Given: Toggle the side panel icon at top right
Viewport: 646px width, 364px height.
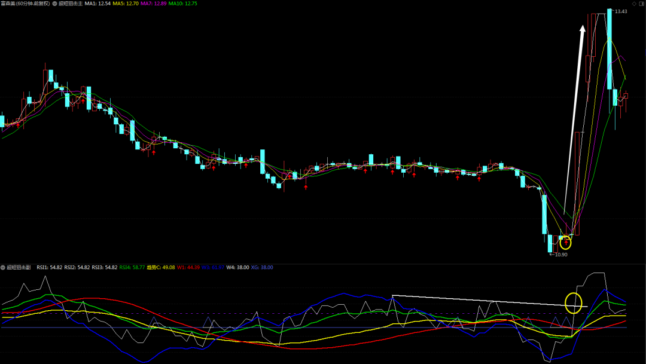Looking at the screenshot, I should pos(642,4).
